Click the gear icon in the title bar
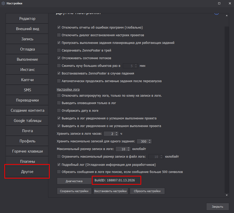This screenshot has height=213, width=234. [3, 3]
